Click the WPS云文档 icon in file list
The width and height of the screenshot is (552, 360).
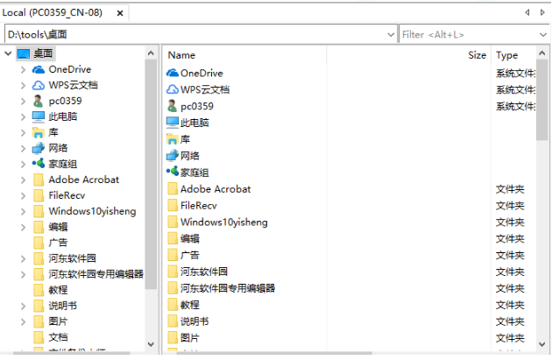(x=172, y=89)
